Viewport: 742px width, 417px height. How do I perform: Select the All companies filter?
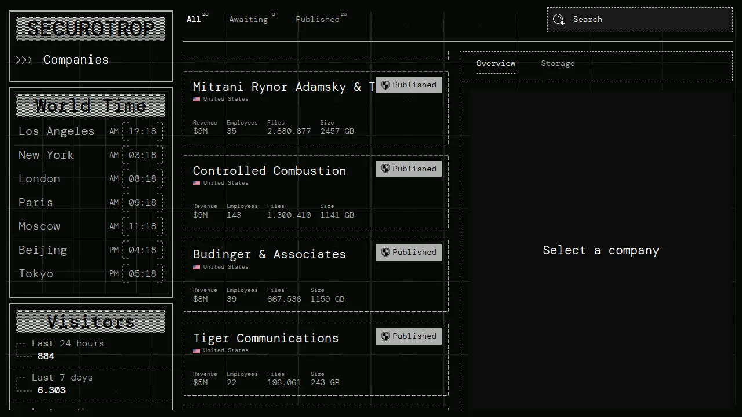tap(194, 19)
